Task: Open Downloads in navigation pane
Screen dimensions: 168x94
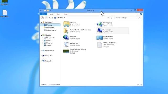Action: point(50,27)
